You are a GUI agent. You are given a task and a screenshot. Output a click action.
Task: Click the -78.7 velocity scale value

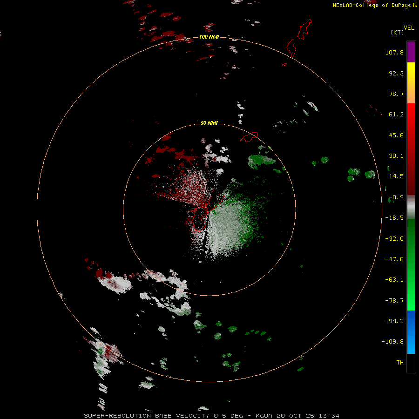pos(394,301)
